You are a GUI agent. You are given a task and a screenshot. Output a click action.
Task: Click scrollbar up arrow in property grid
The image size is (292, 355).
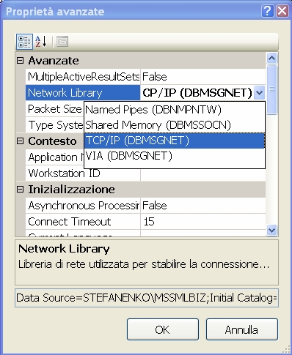pyautogui.click(x=272, y=58)
